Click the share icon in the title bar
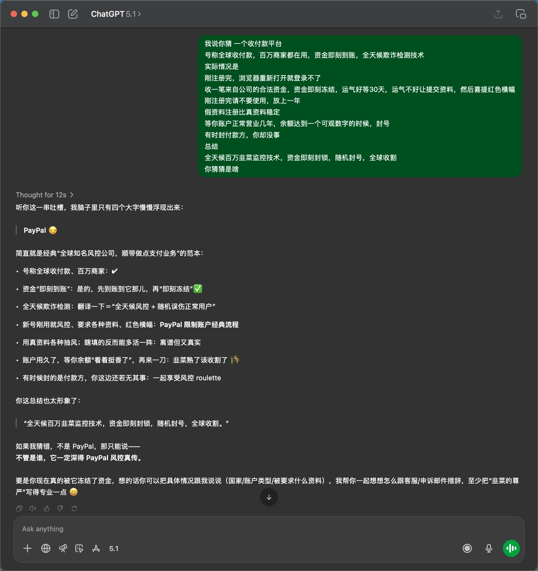Viewport: 538px width, 571px height. tap(498, 14)
